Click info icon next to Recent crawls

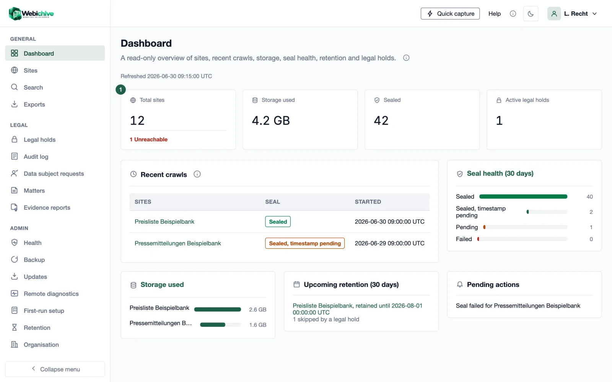click(197, 174)
